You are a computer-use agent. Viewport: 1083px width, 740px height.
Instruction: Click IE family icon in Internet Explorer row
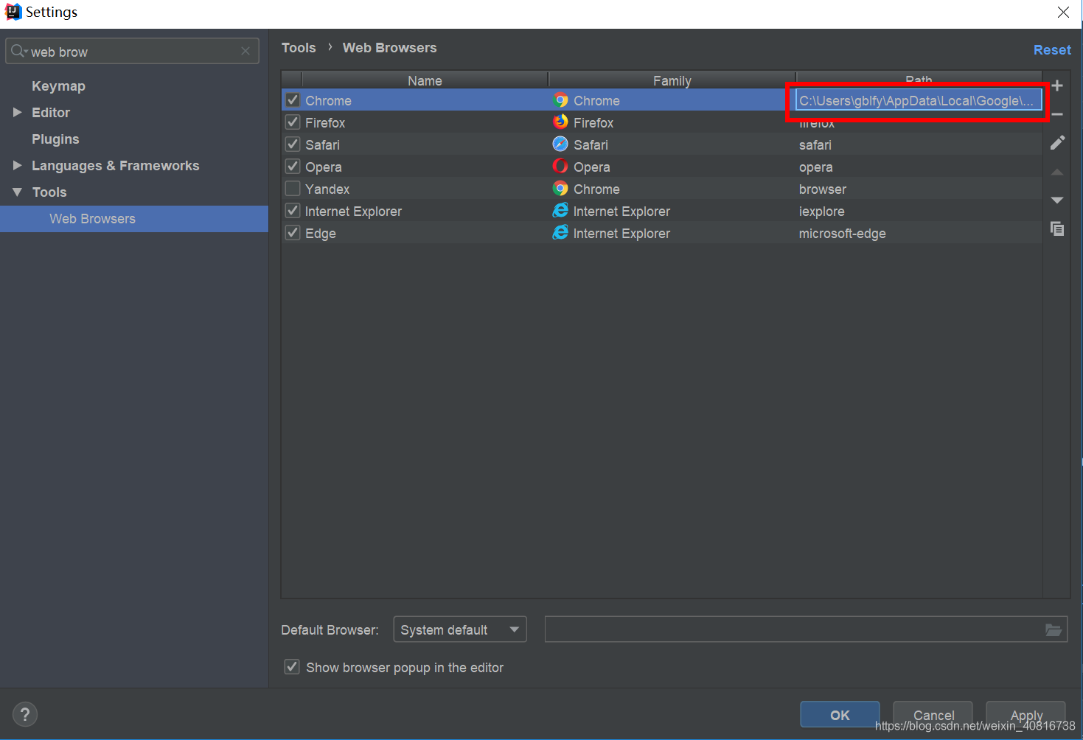560,211
